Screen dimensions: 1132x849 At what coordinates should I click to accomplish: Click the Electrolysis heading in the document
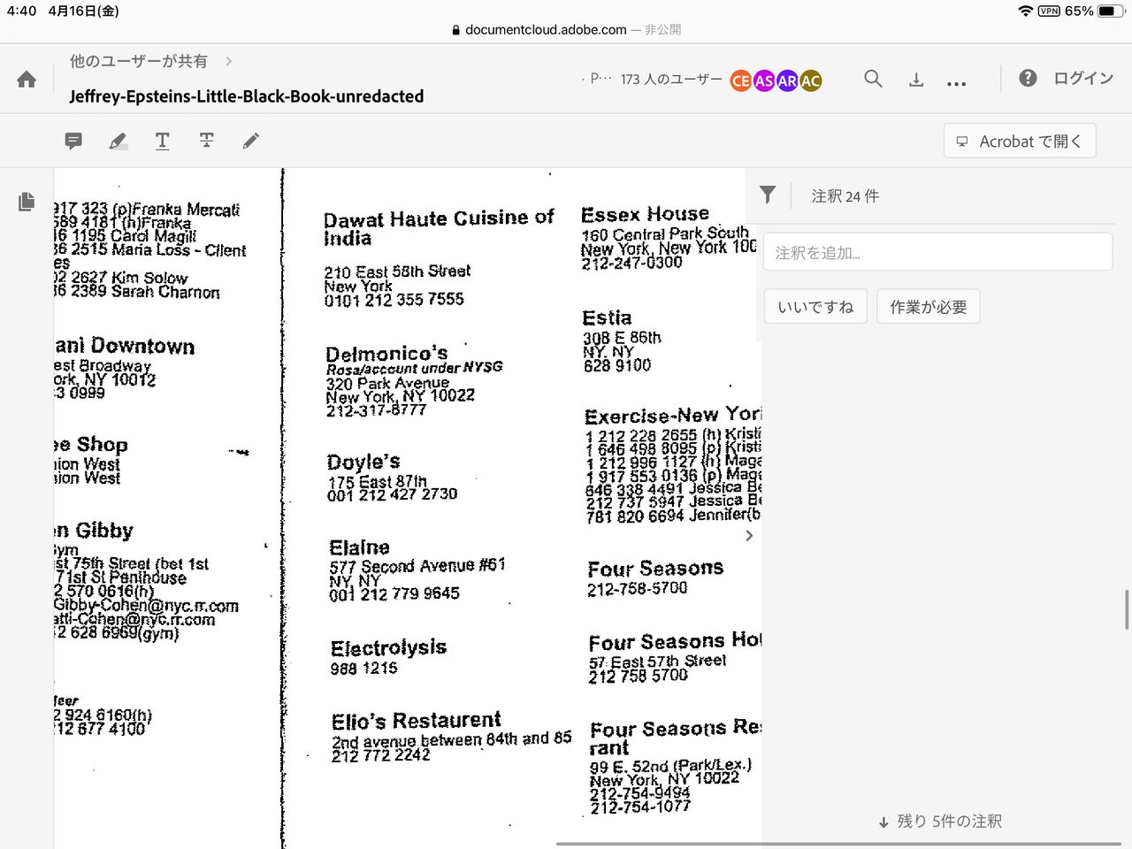pyautogui.click(x=388, y=648)
